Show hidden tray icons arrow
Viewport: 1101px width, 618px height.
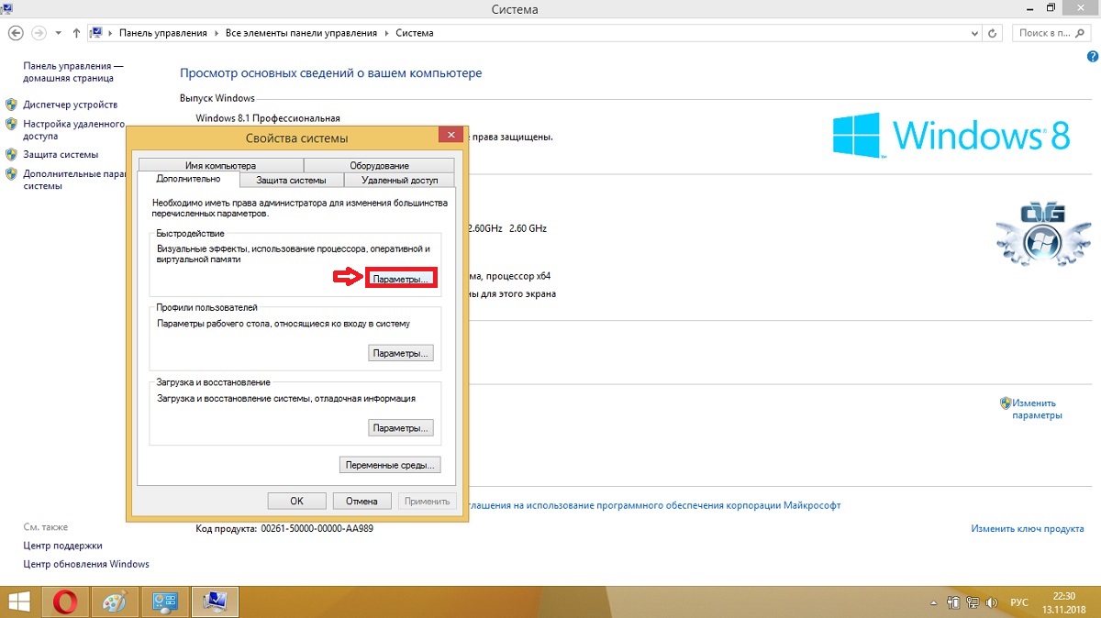935,602
